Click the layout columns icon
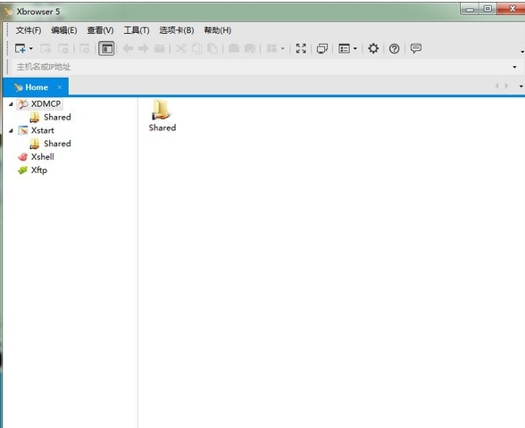The width and height of the screenshot is (525, 428). point(271,49)
